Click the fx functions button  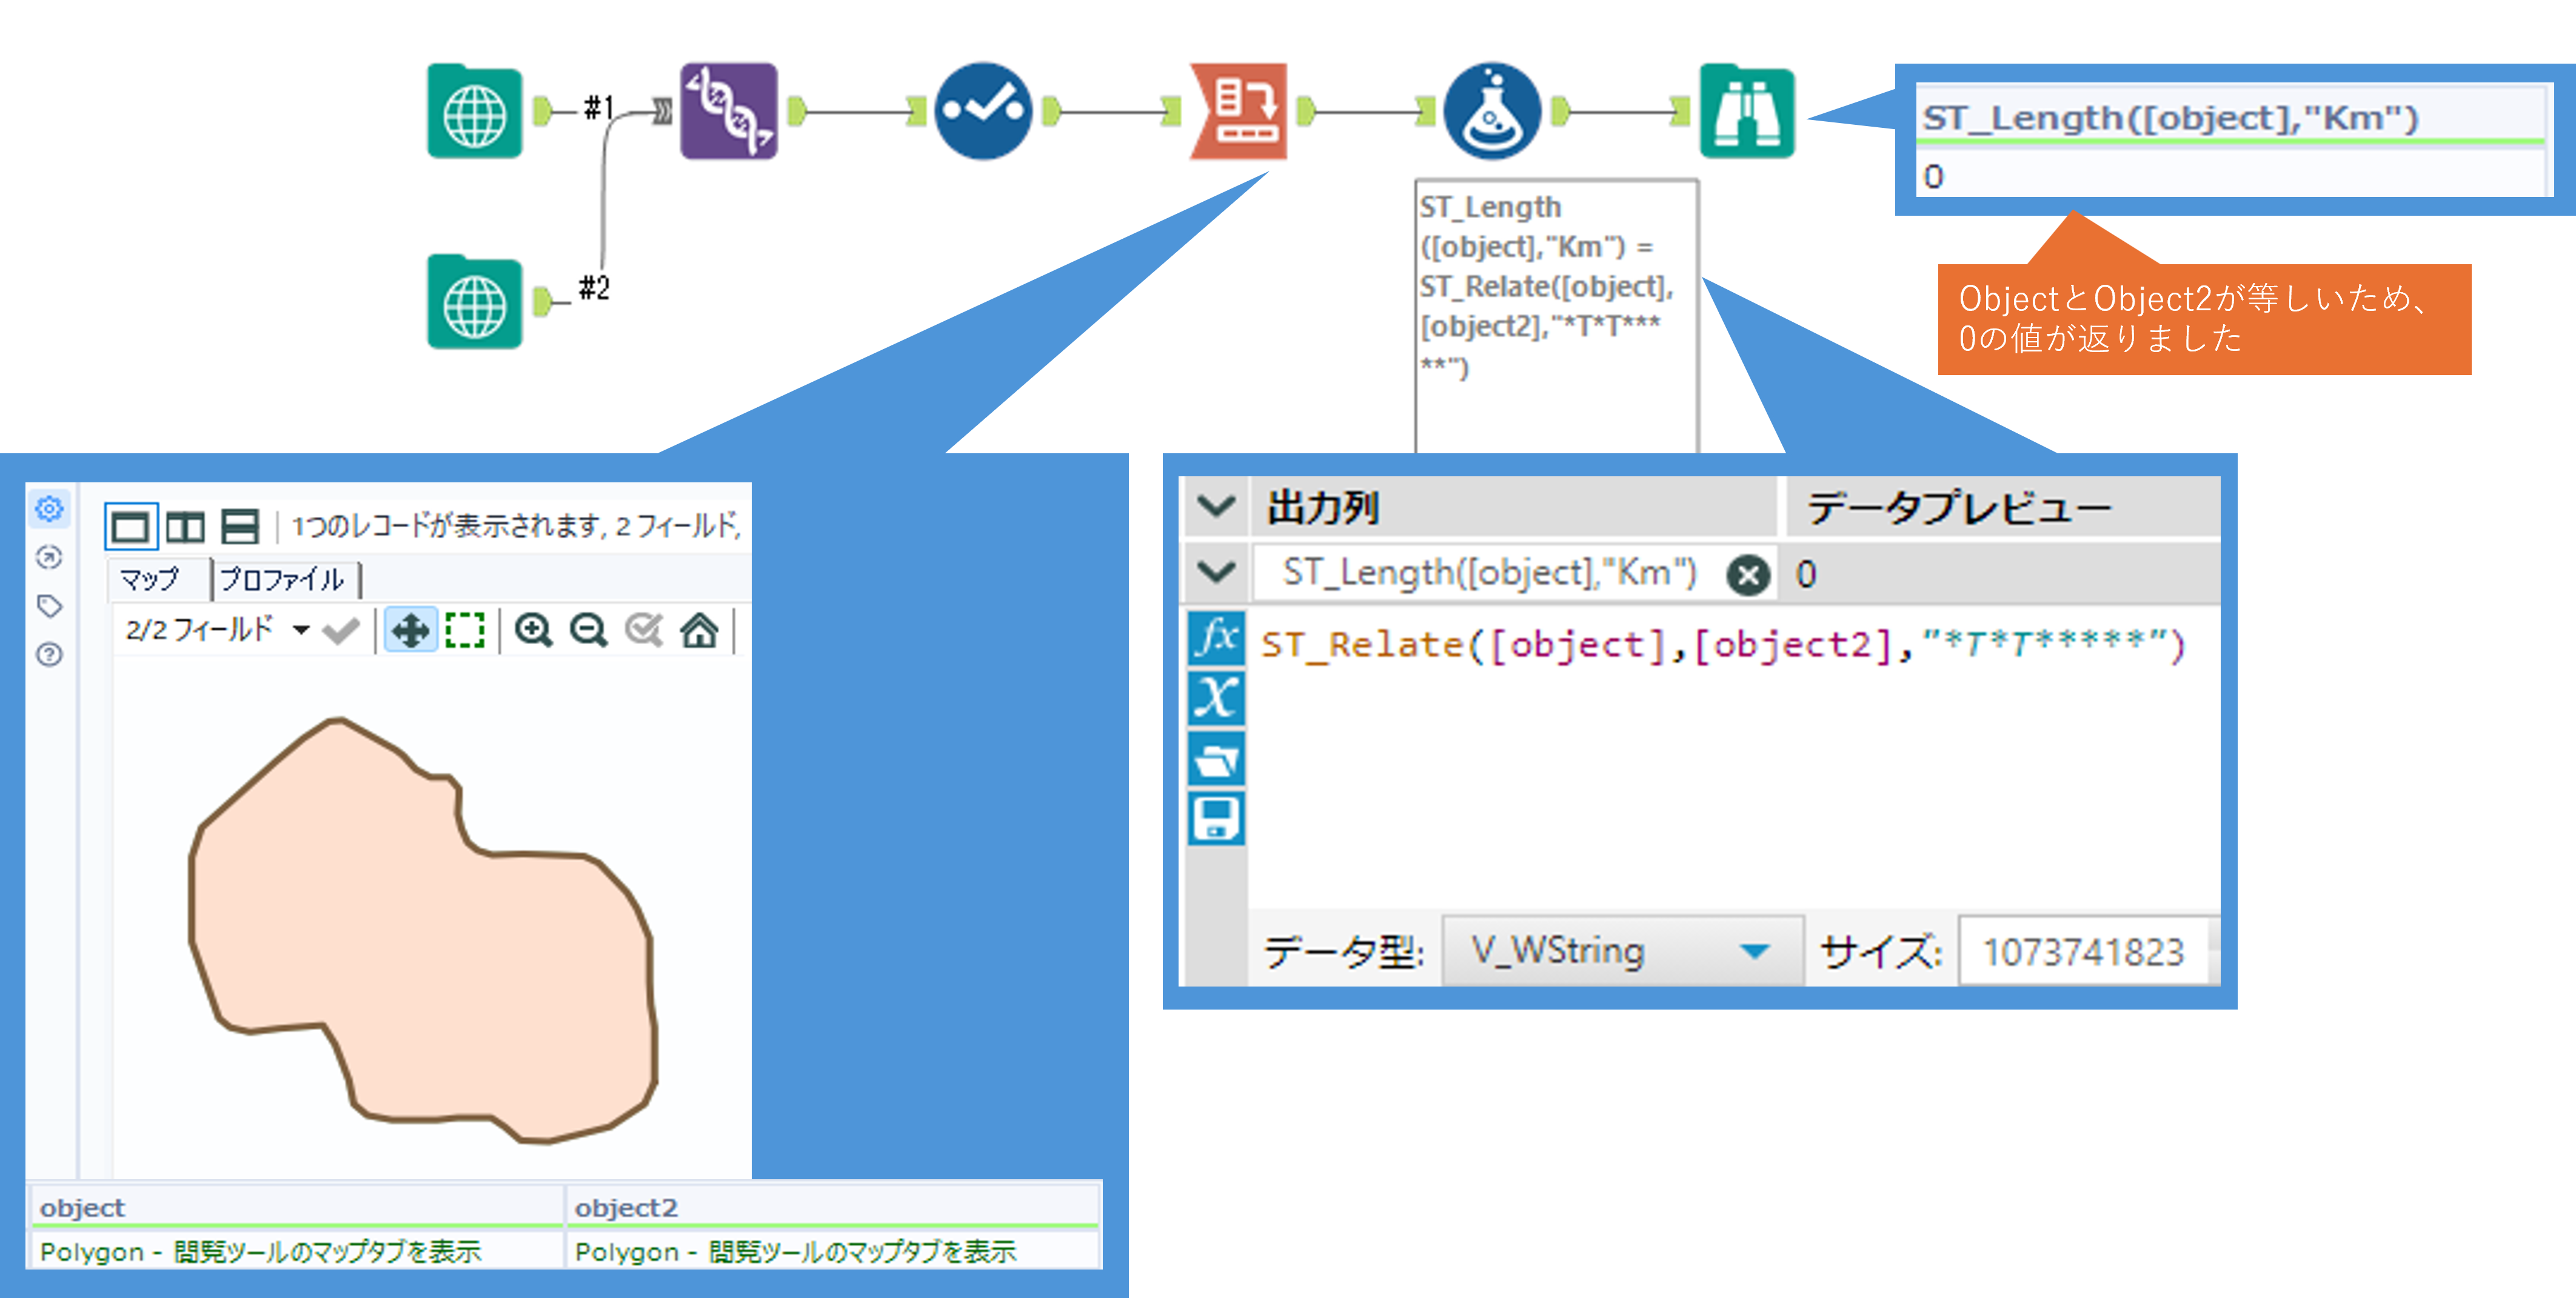(x=1216, y=637)
